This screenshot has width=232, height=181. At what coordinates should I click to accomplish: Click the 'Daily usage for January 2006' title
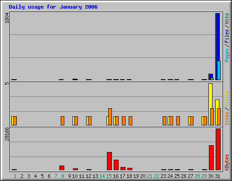[53, 7]
